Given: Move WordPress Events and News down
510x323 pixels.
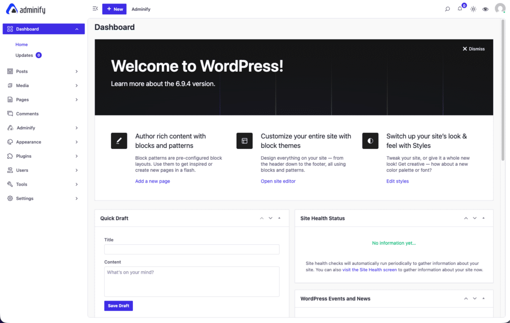Looking at the screenshot, I should (475, 299).
